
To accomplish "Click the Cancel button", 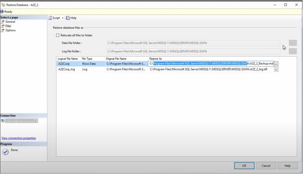I will point(266,166).
